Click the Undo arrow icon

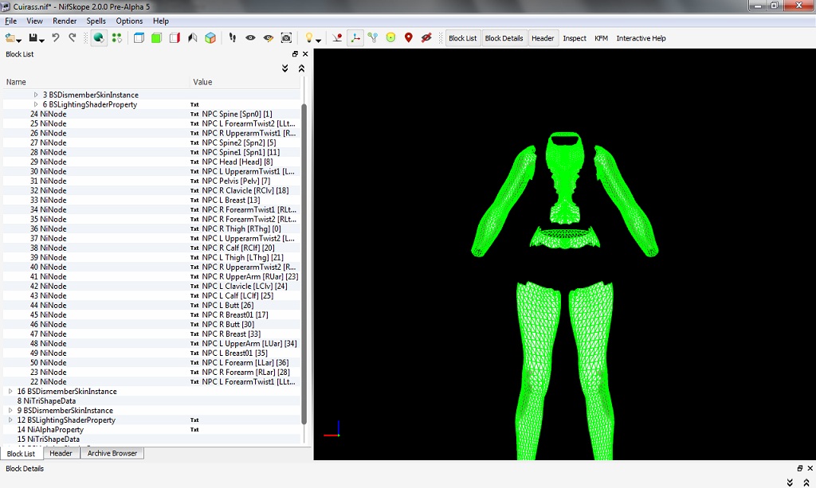click(x=56, y=38)
